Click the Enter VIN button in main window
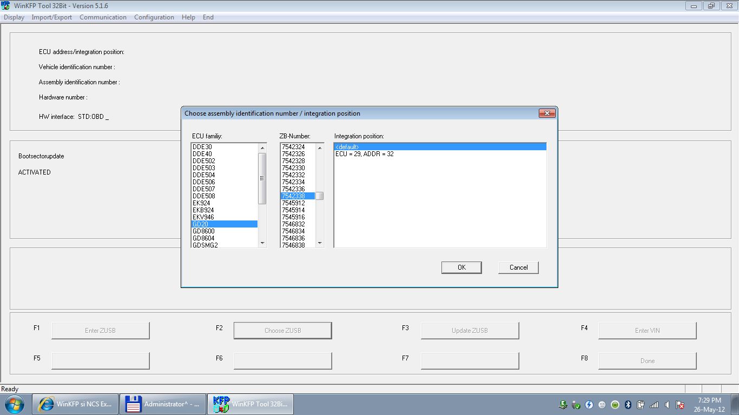Image resolution: width=739 pixels, height=415 pixels. click(647, 331)
